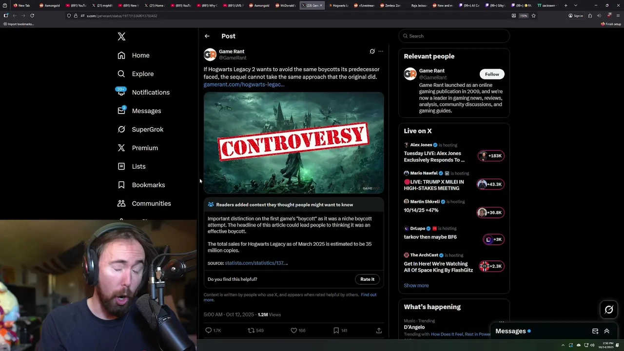
Task: Click Game Rant's profile avatar on post
Action: tap(210, 54)
